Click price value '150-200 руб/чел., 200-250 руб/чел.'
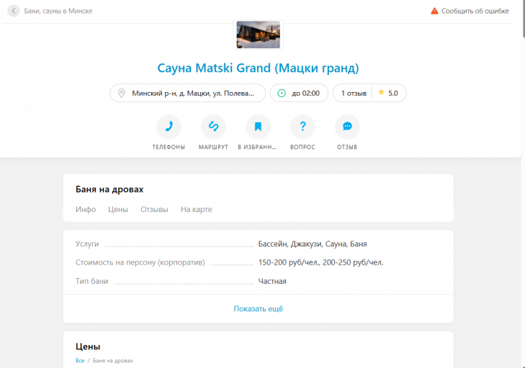This screenshot has height=368, width=525. coord(320,262)
